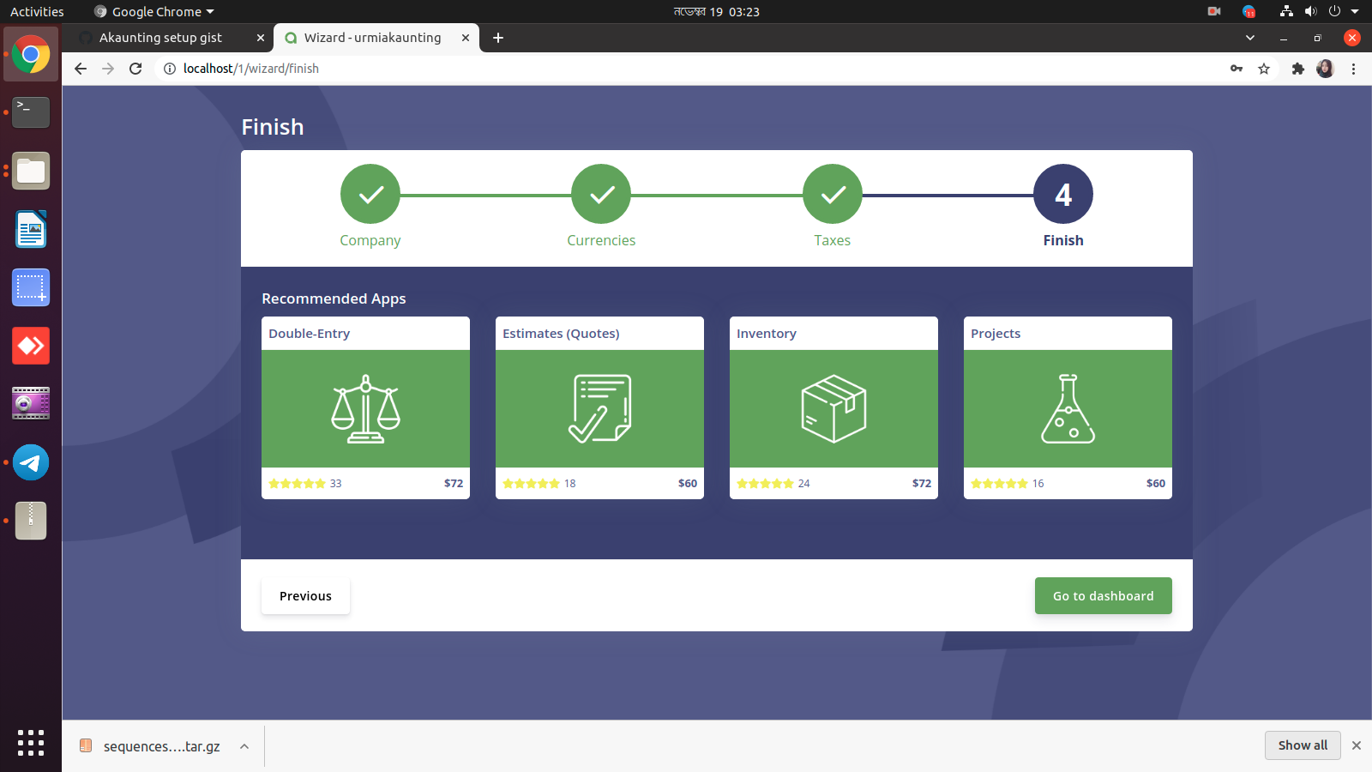This screenshot has height=772, width=1372.
Task: Click the Taxes step checkmark circle
Action: 833,194
